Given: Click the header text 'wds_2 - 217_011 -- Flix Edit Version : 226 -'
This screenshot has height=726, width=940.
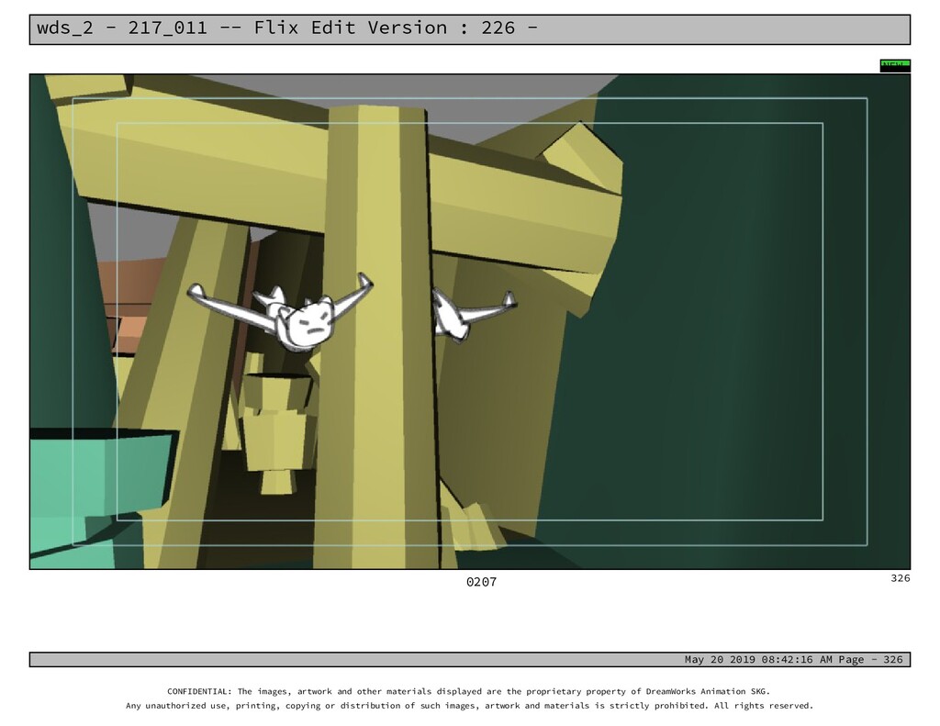Looking at the screenshot, I should coord(287,28).
